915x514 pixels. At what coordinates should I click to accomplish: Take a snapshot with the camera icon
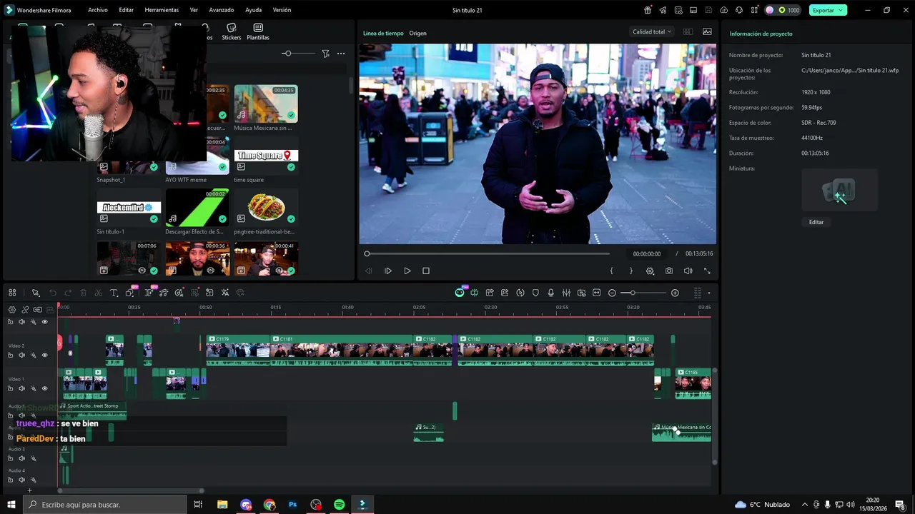tap(669, 271)
